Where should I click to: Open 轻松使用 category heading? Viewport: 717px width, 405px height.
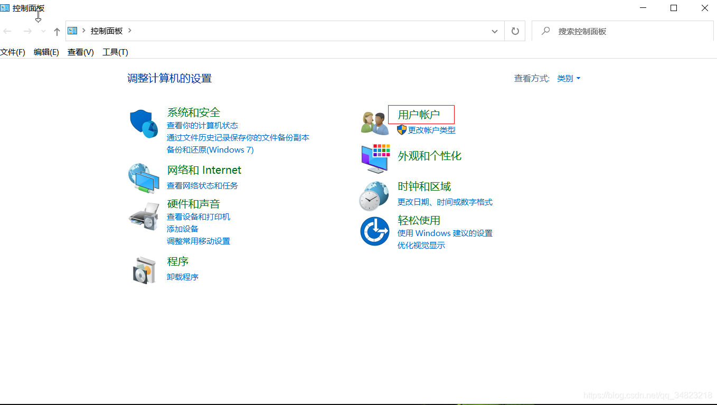coord(419,220)
